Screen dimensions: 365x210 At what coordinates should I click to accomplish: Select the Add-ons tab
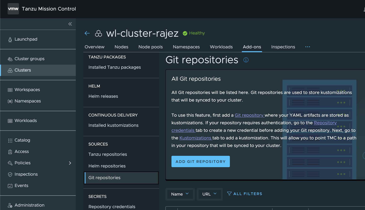point(252,47)
